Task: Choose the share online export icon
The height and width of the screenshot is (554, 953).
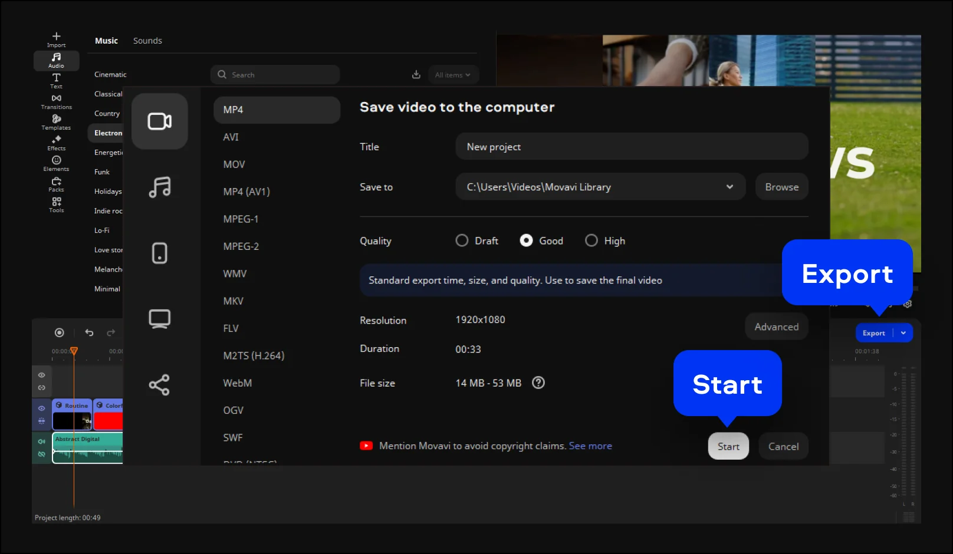Action: pyautogui.click(x=159, y=385)
